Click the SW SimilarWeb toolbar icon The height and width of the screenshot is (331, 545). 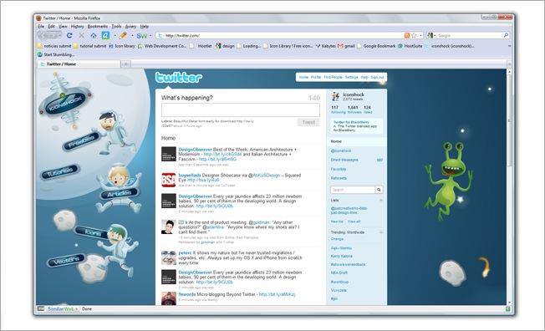[142, 35]
